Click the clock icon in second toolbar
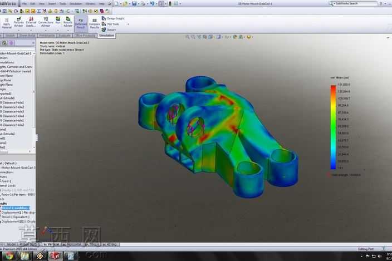The image size is (392, 261). [16, 11]
